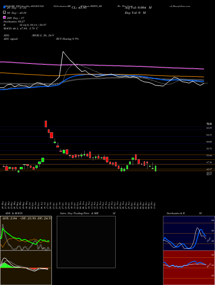Click the 55.72 price axis label

[x=209, y=149]
